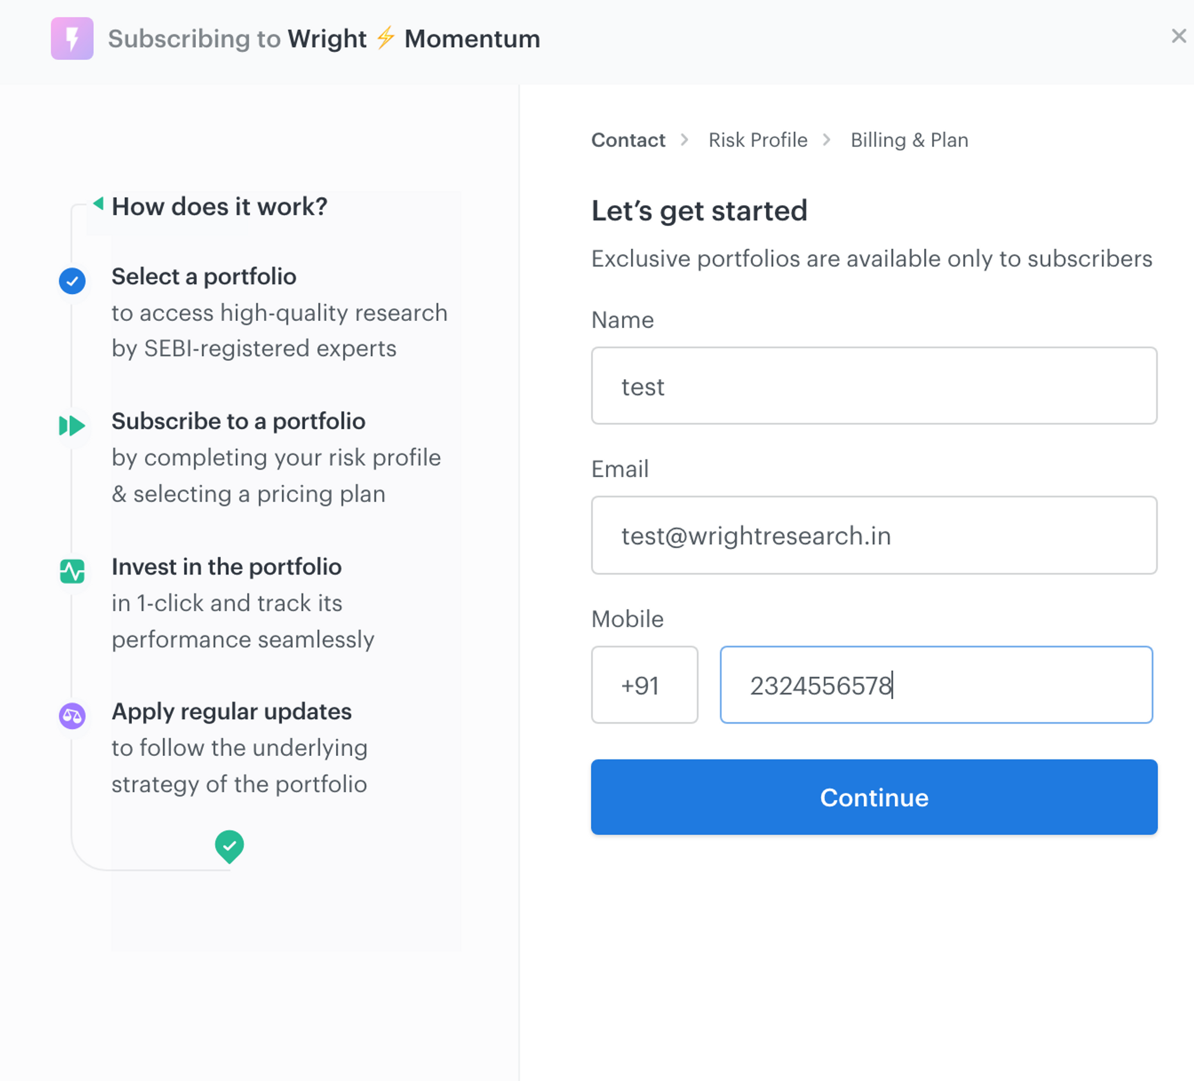Click the 'How does it work?' heading

pyautogui.click(x=220, y=207)
